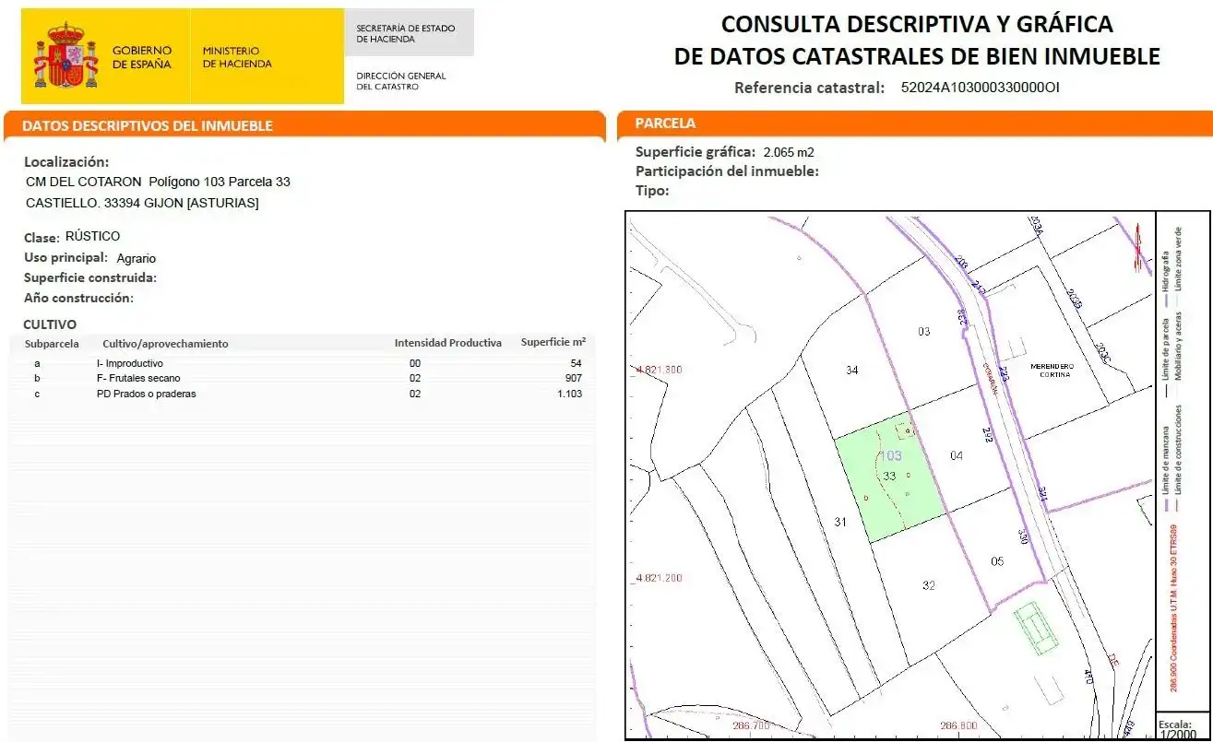This screenshot has height=742, width=1213.
Task: Click surface value 907 in the table
Action: [573, 378]
